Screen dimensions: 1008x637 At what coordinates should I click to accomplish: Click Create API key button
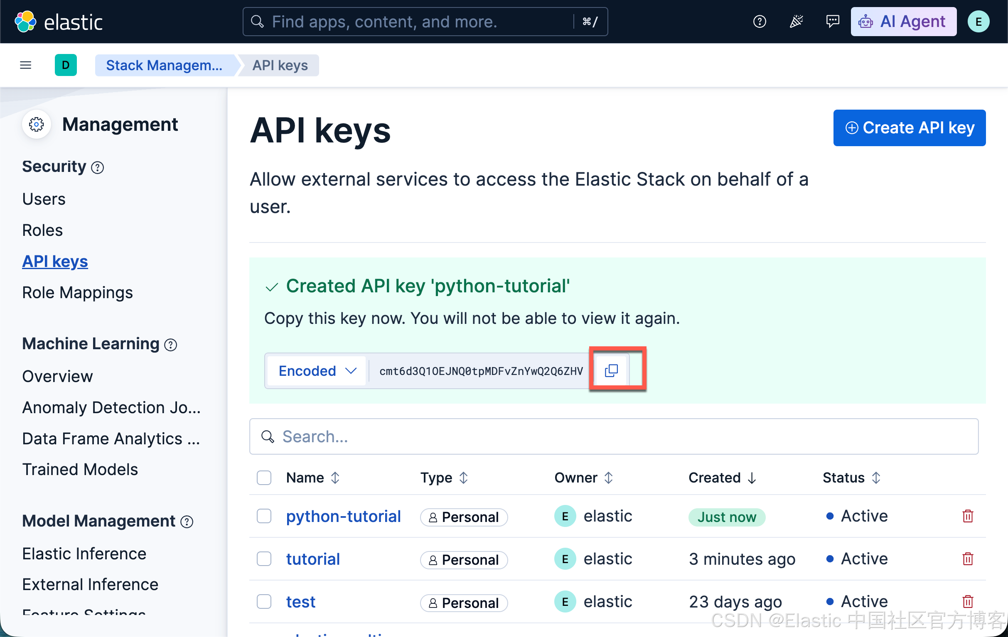click(x=909, y=128)
